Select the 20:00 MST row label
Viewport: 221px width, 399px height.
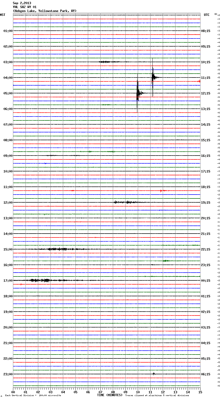coord(8,327)
